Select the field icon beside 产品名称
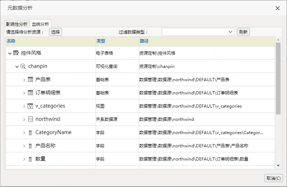 coord(30,146)
